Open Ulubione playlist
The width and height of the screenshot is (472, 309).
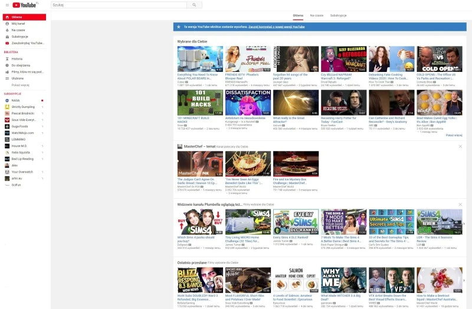tap(24, 78)
